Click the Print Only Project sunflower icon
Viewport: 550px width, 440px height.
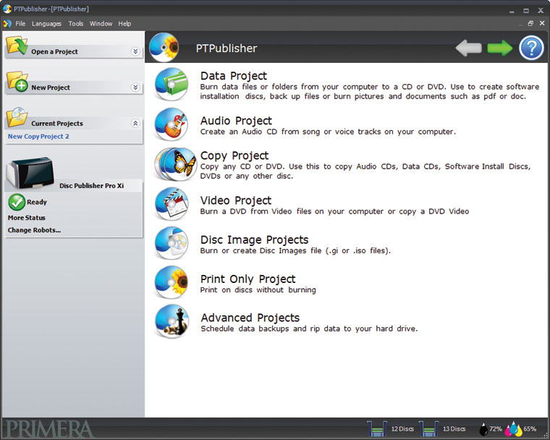point(172,282)
